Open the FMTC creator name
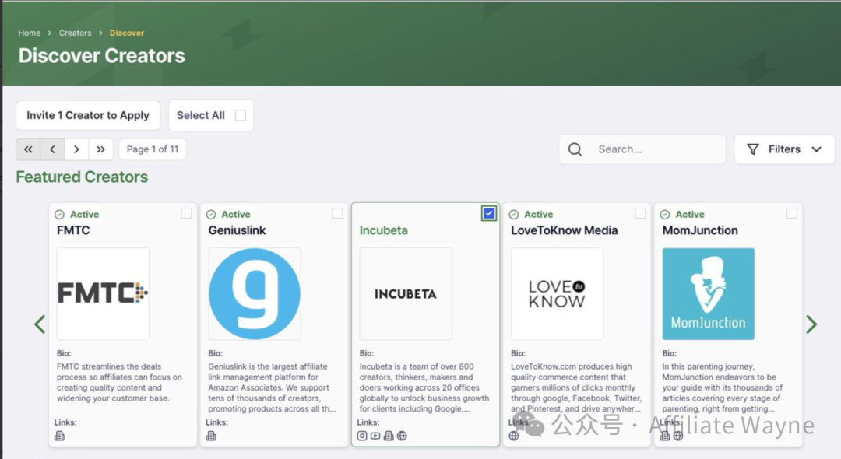 pos(73,230)
